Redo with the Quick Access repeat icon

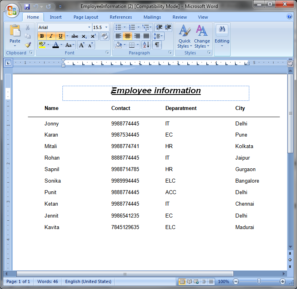tap(48, 7)
